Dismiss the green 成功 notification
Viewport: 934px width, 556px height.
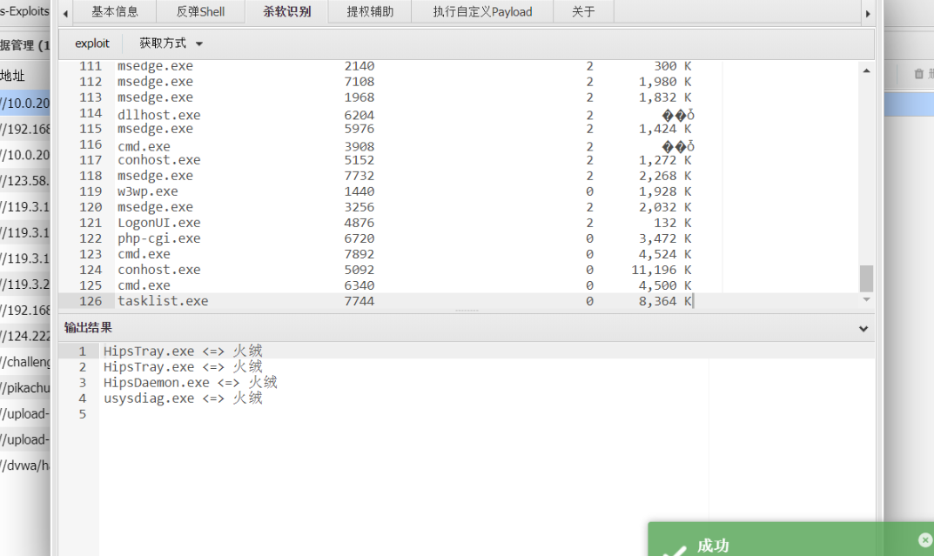[924, 539]
